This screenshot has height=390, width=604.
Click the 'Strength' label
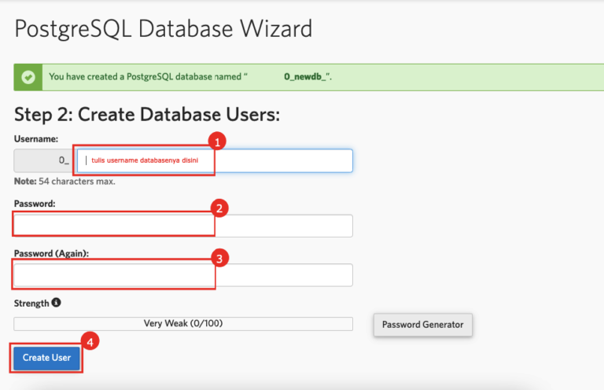31,304
